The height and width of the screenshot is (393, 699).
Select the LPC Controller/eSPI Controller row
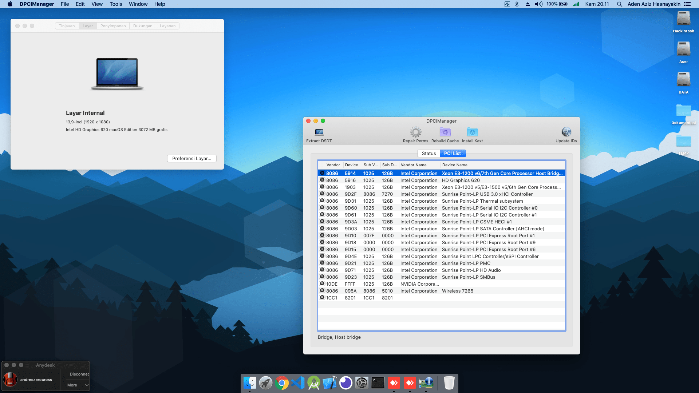click(442, 256)
